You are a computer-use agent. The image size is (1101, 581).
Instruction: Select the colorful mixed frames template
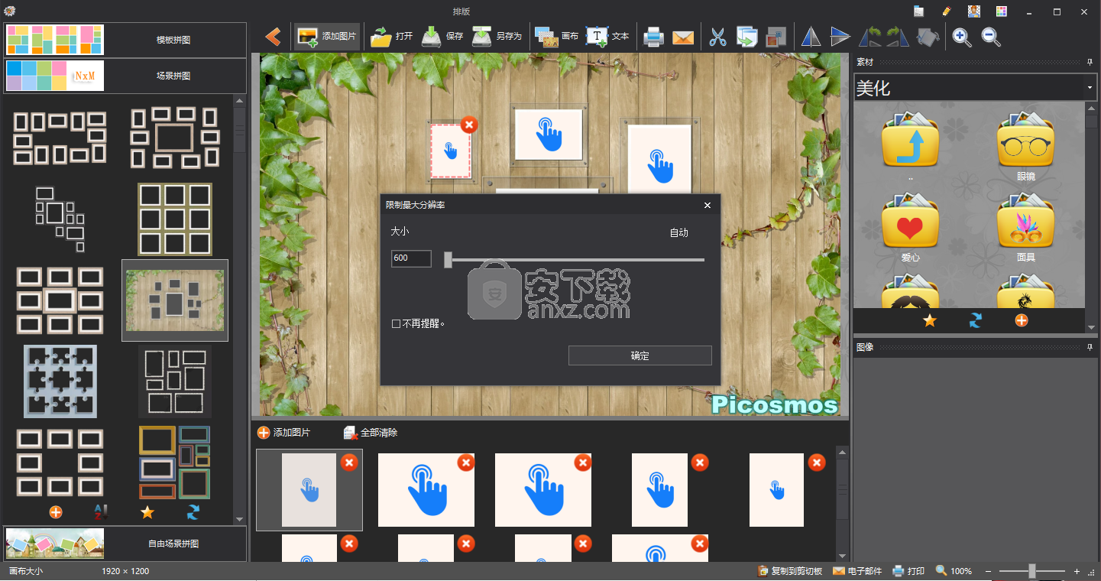tap(175, 463)
